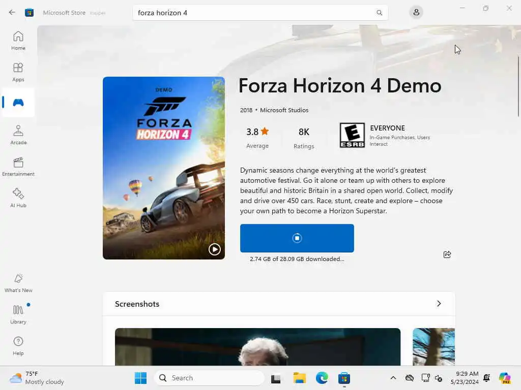Open the clock showing 9:29 AM
The height and width of the screenshot is (390, 521).
[465, 378]
